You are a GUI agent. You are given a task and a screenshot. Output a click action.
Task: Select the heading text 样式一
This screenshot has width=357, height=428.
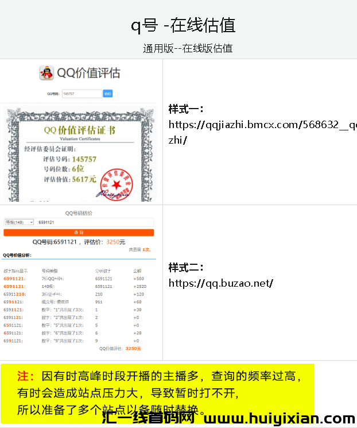coord(186,109)
